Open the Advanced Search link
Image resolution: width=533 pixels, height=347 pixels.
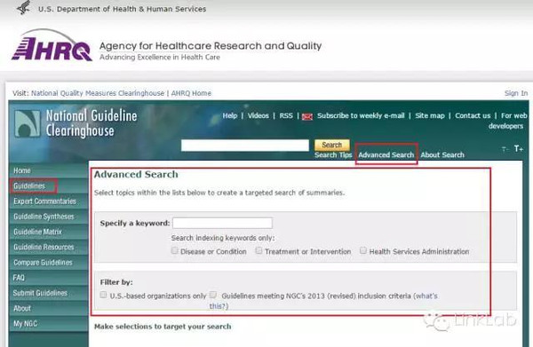(x=386, y=154)
